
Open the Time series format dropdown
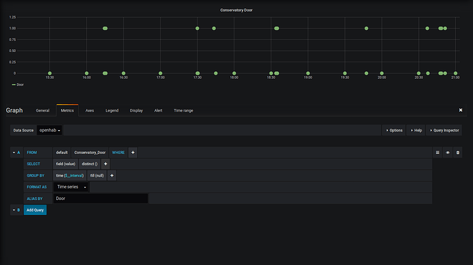click(x=71, y=187)
